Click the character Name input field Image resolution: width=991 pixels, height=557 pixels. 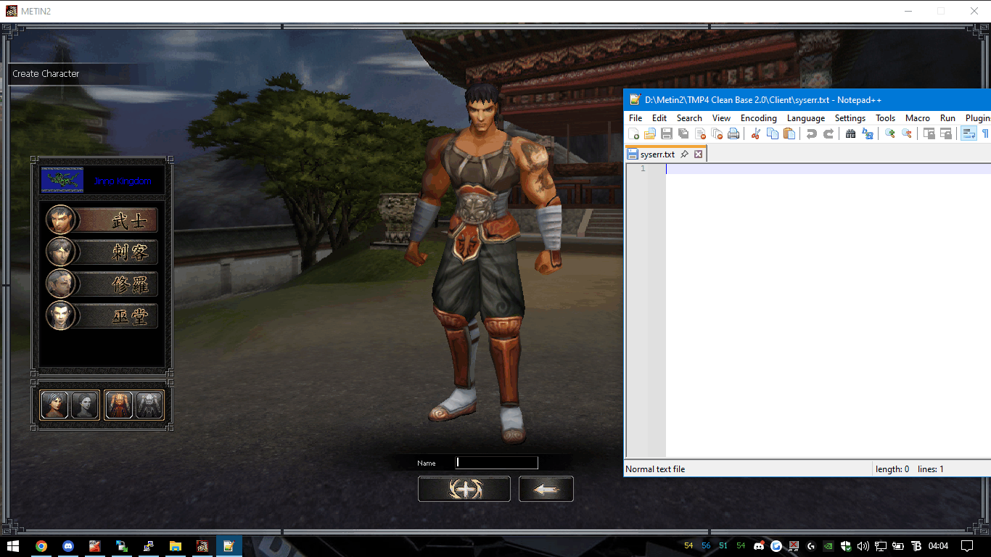497,463
